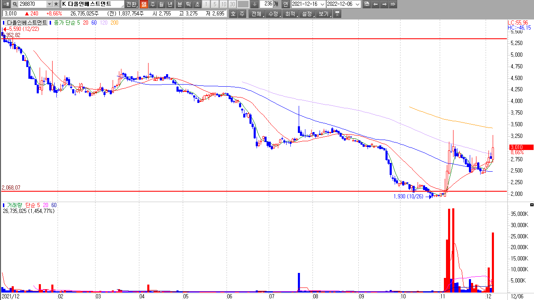This screenshot has height=300, width=534.
Task: Select yearly chart 년 period
Action: 170,4
